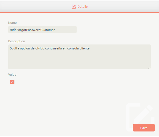Click the Name field label
Screen dimensions: 159x137
pos(12,23)
